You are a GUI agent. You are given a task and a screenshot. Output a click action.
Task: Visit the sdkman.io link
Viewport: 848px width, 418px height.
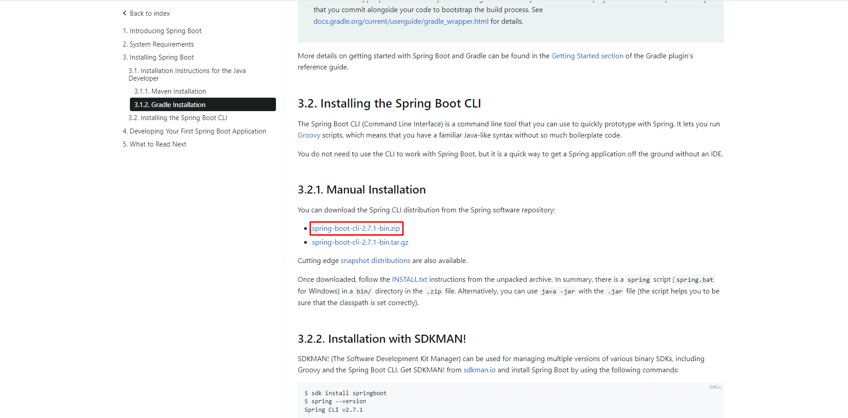479,370
